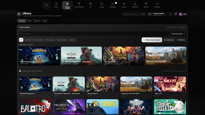Select the Installed filter chip
The height and width of the screenshot is (115, 205).
[28, 40]
